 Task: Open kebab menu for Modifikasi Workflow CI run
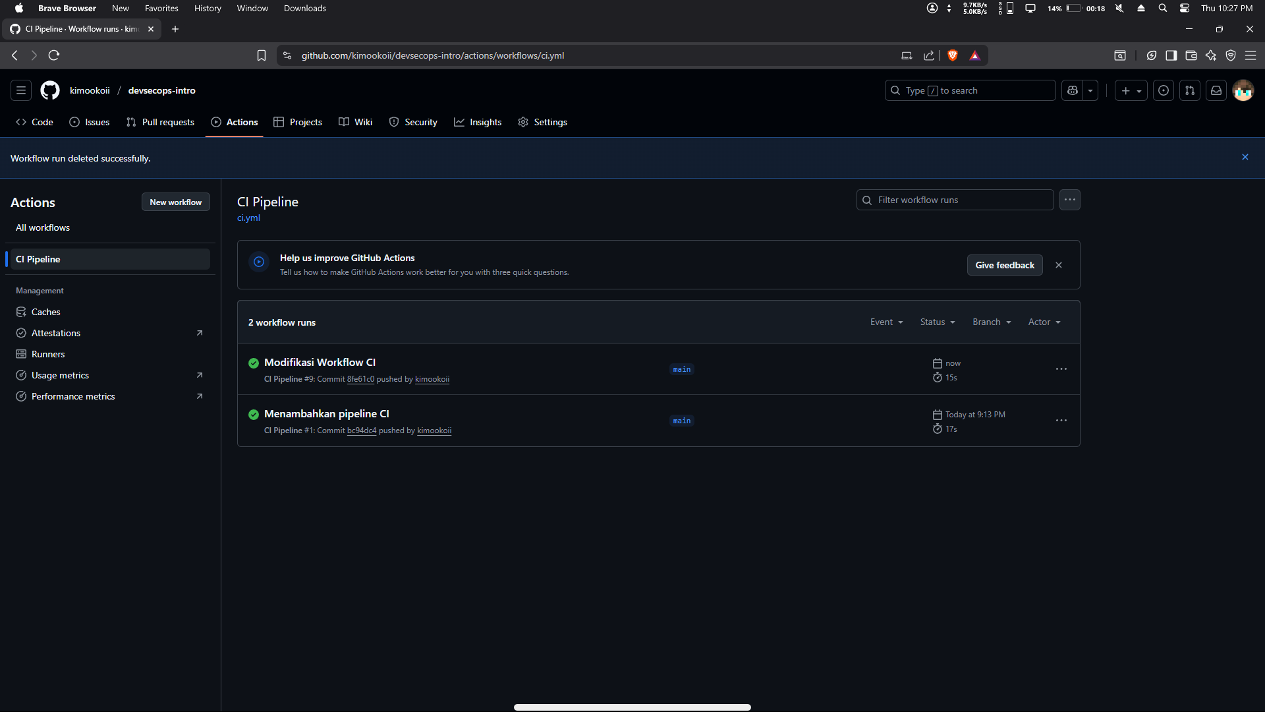coord(1061,369)
